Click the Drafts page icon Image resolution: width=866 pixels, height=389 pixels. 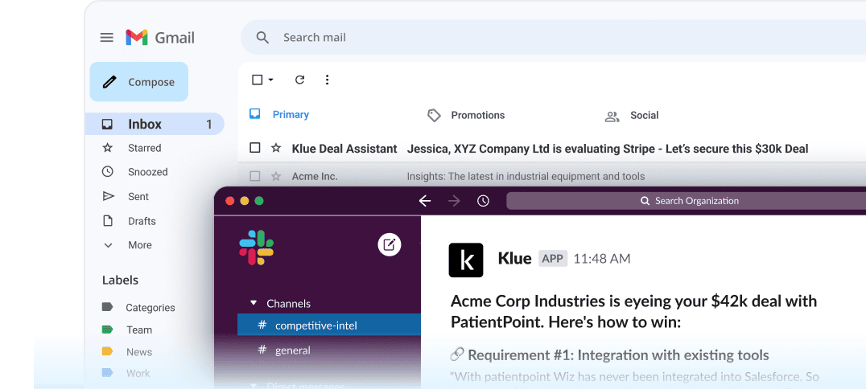[108, 221]
